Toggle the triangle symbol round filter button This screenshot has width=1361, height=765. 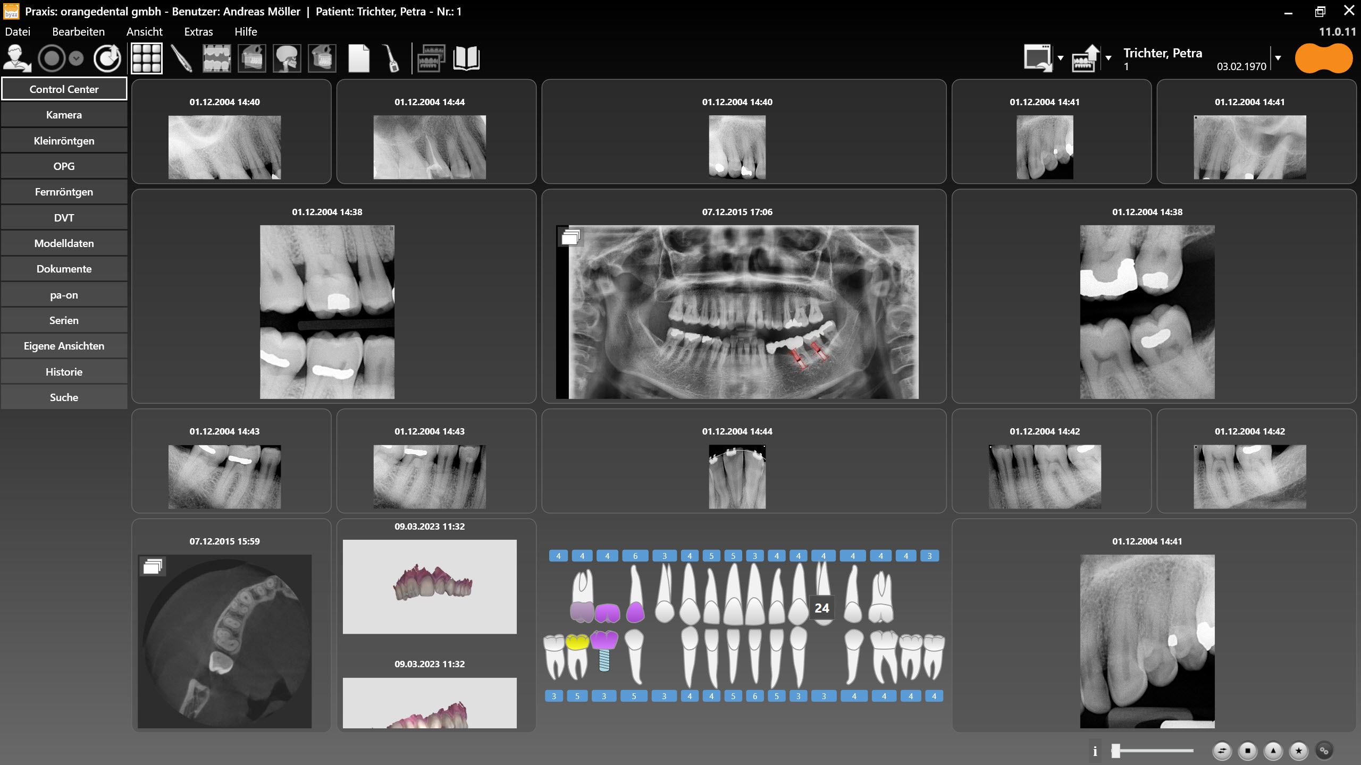(x=1273, y=751)
